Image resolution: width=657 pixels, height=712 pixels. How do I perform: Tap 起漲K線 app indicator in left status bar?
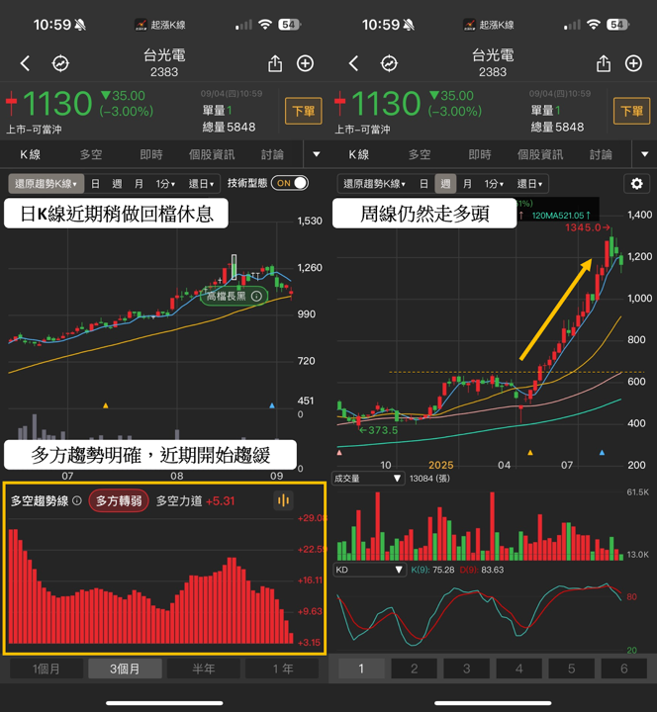click(160, 25)
